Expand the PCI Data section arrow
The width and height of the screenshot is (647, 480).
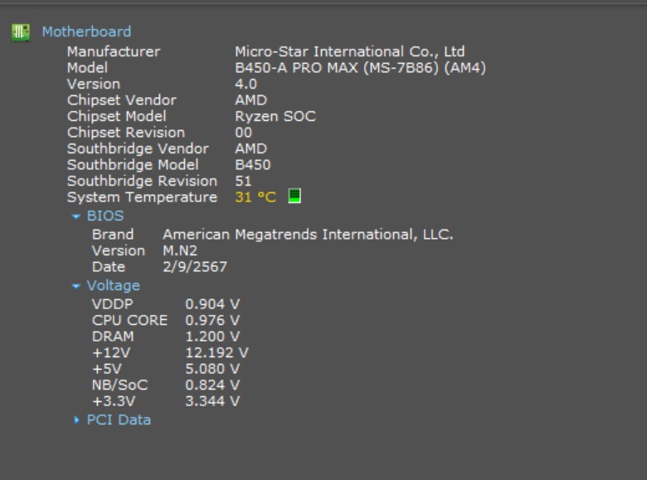tap(77, 420)
